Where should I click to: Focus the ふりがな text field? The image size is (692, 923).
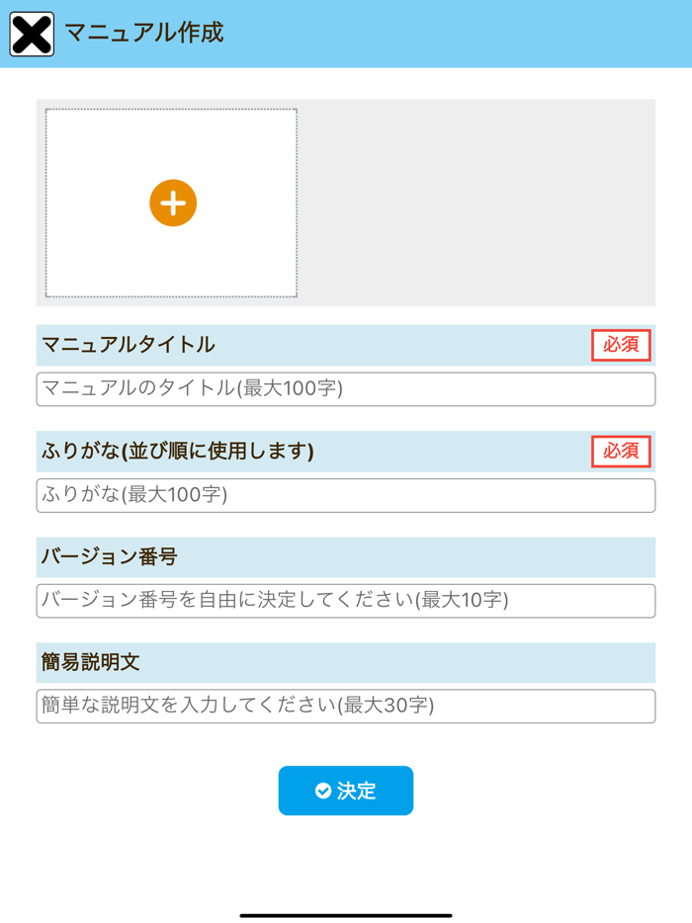click(x=345, y=494)
